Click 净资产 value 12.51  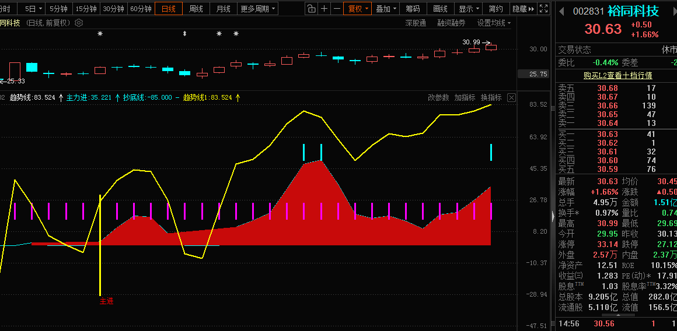click(608, 265)
